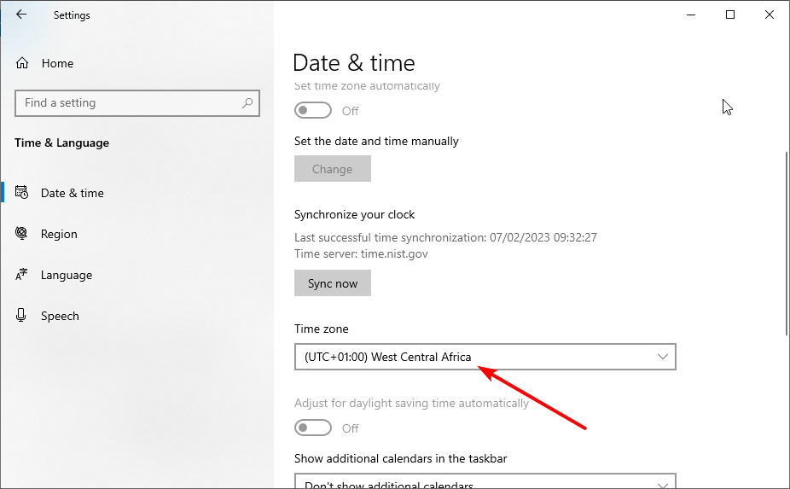Open the Time zone dropdown
The image size is (790, 489).
485,357
